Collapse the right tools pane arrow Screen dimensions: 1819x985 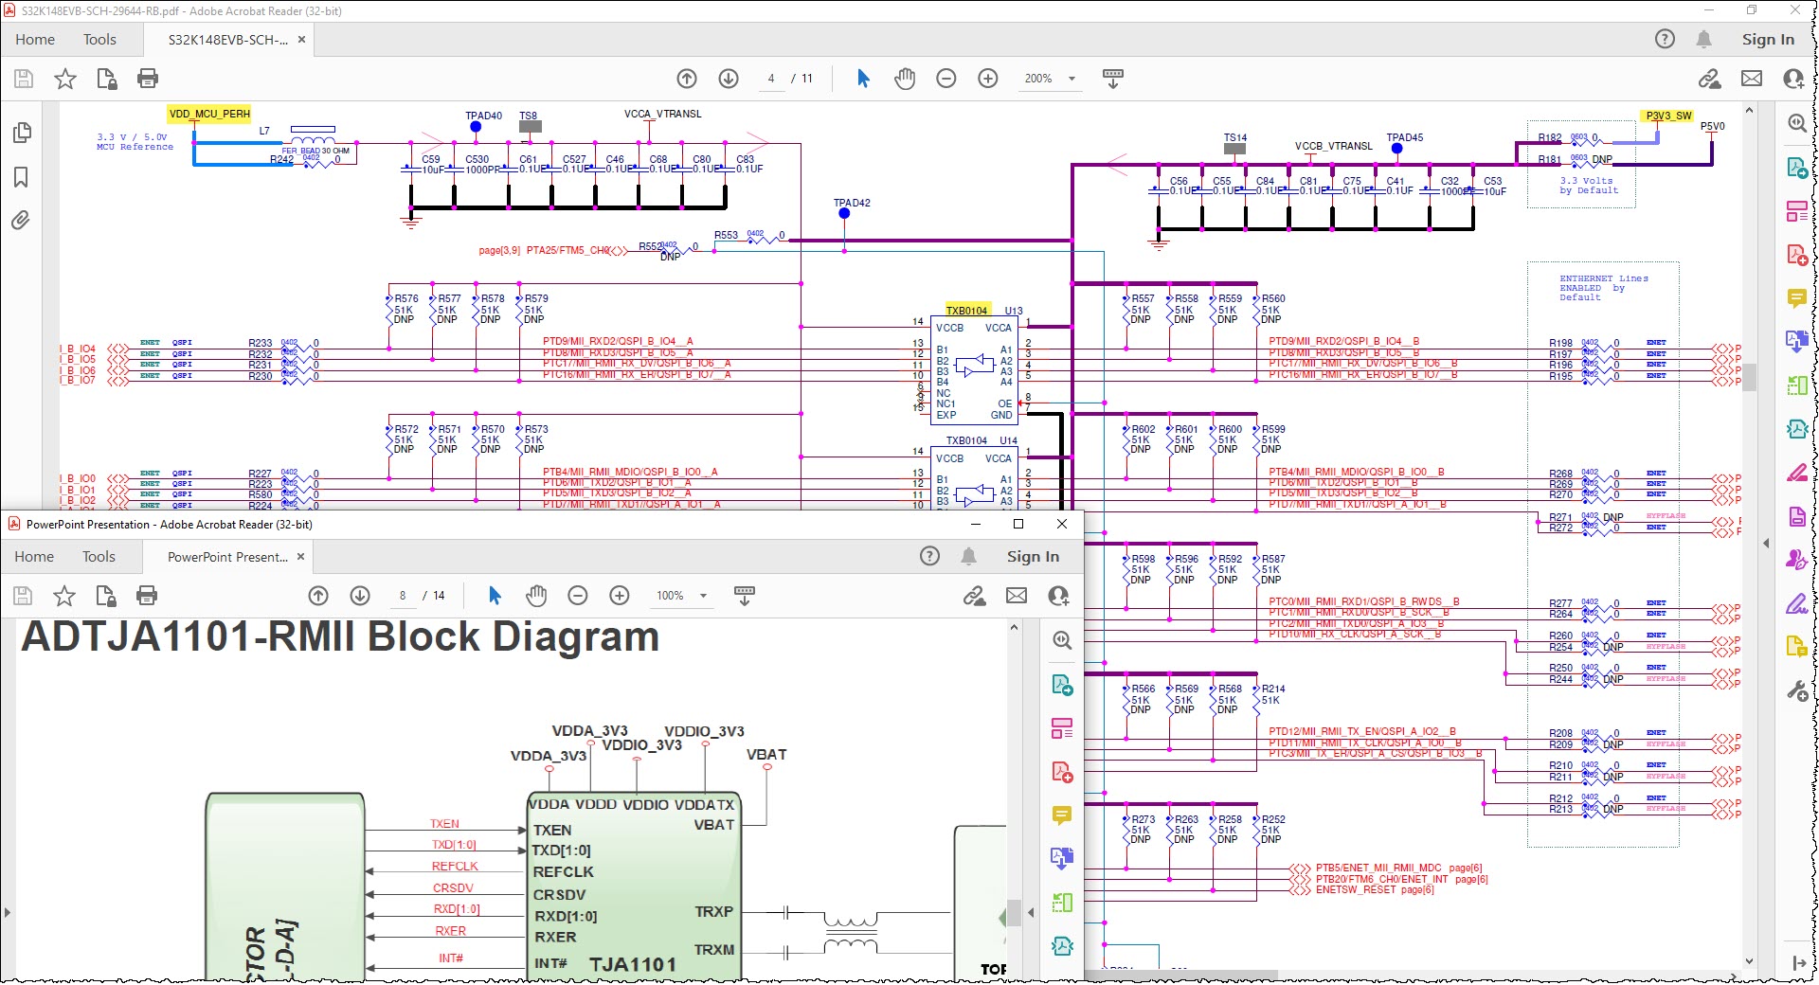coord(1765,544)
